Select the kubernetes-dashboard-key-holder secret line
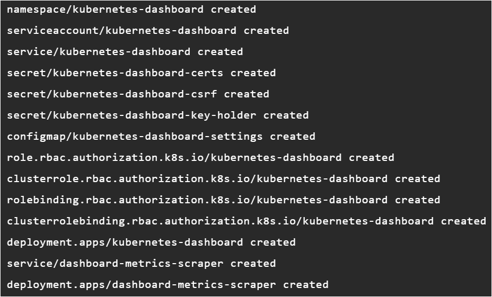 tap(158, 115)
